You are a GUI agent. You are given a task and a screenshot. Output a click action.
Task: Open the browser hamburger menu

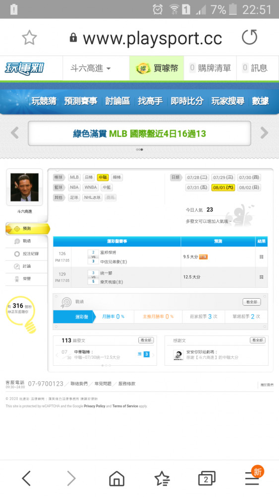252,478
